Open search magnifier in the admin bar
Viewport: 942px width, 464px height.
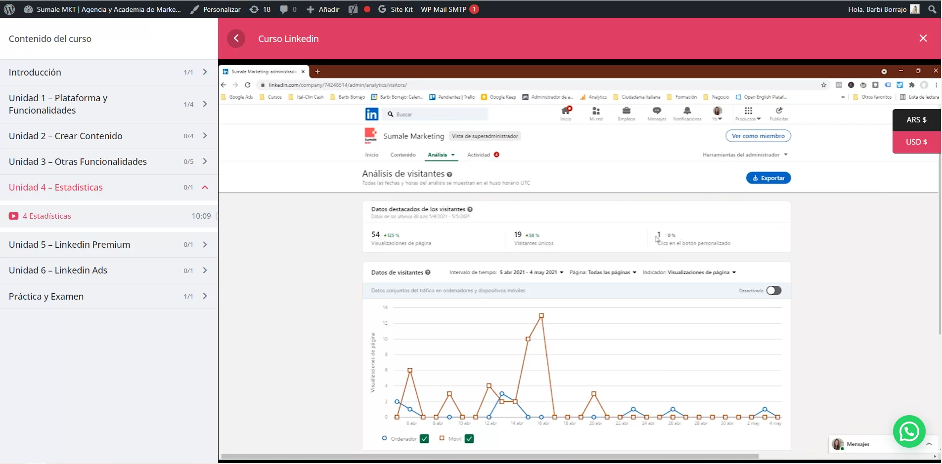933,9
